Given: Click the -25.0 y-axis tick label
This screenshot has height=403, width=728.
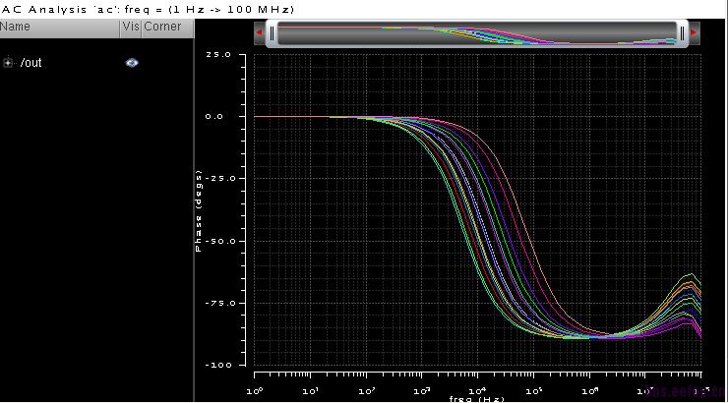Looking at the screenshot, I should (218, 178).
